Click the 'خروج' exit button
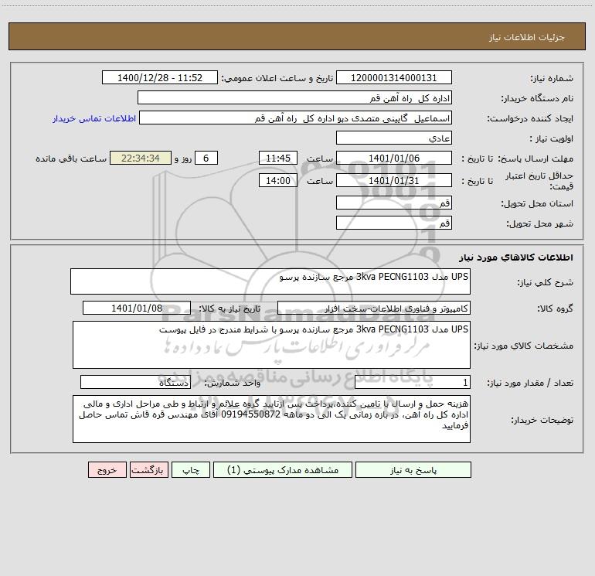 coord(107,469)
